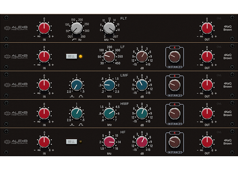The height and width of the screenshot is (170, 238).
Task: Click the HF INSTANCES selector knob
Action: tap(174, 141)
